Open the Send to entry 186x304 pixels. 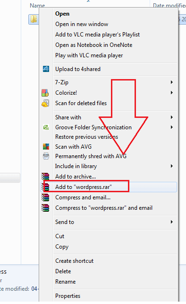click(x=65, y=222)
